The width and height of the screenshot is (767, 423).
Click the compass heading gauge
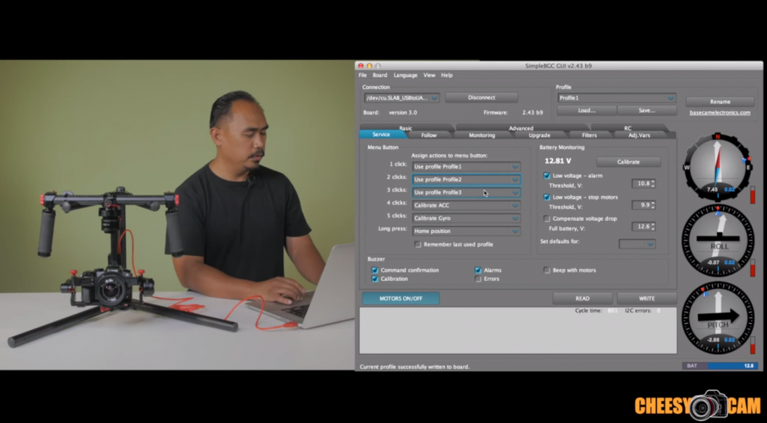tap(718, 167)
